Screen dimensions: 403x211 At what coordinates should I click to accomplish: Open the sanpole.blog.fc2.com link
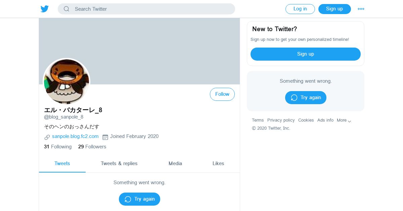(x=75, y=136)
